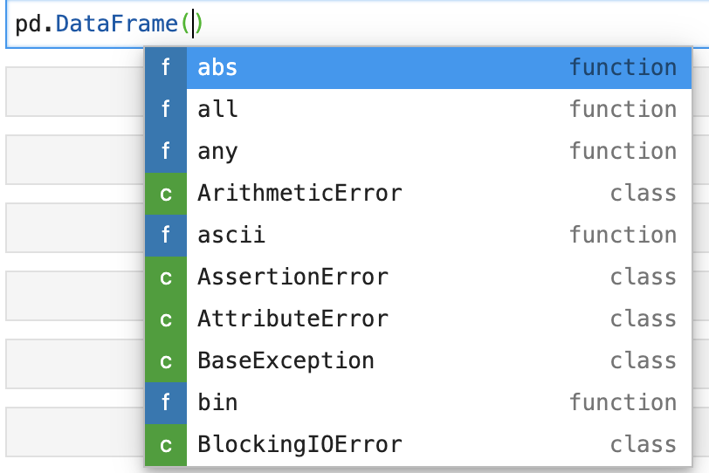Click green c icon beside ArithmeticError
The height and width of the screenshot is (473, 709).
coord(166,194)
